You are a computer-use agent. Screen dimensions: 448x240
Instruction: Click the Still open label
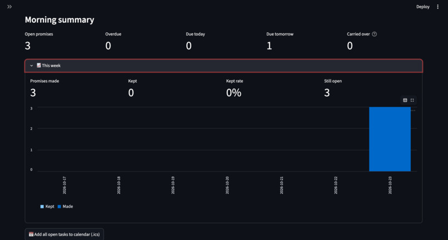(333, 81)
